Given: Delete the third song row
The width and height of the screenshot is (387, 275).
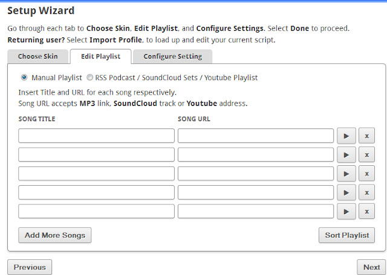Looking at the screenshot, I should tap(366, 174).
